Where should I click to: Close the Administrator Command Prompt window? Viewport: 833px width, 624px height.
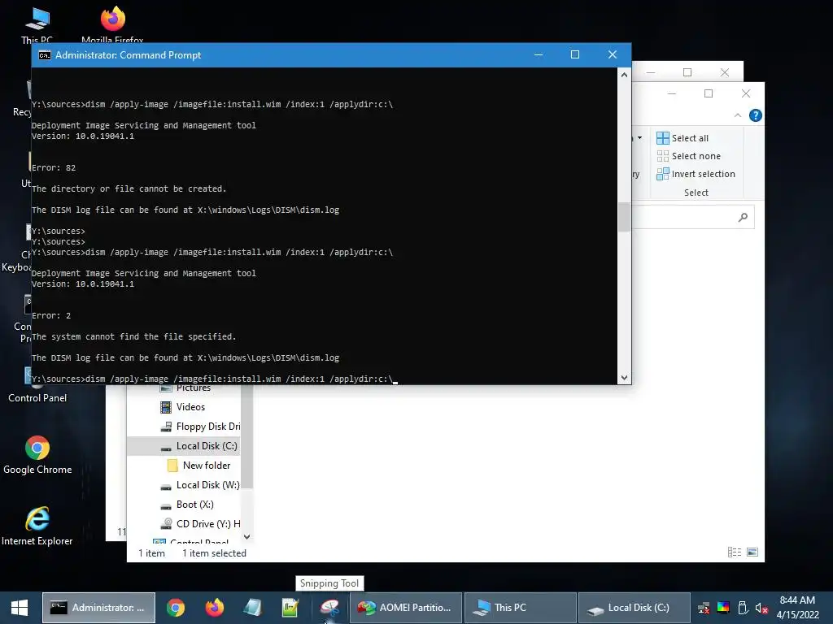tap(612, 54)
